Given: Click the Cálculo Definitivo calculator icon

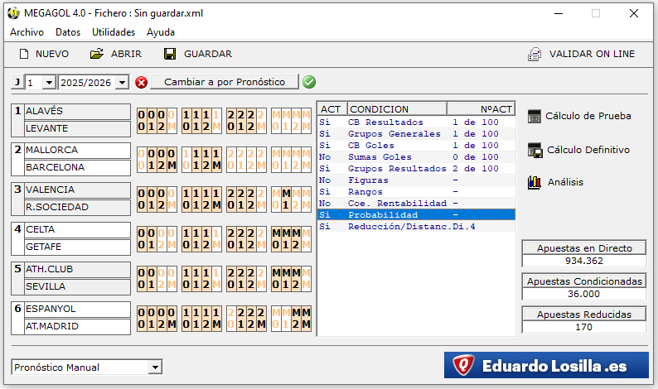Looking at the screenshot, I should tap(535, 150).
